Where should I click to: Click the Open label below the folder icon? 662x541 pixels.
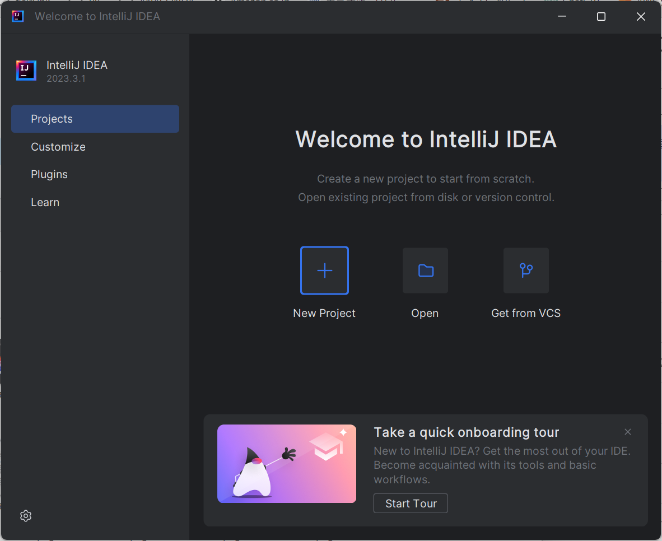pyautogui.click(x=425, y=313)
